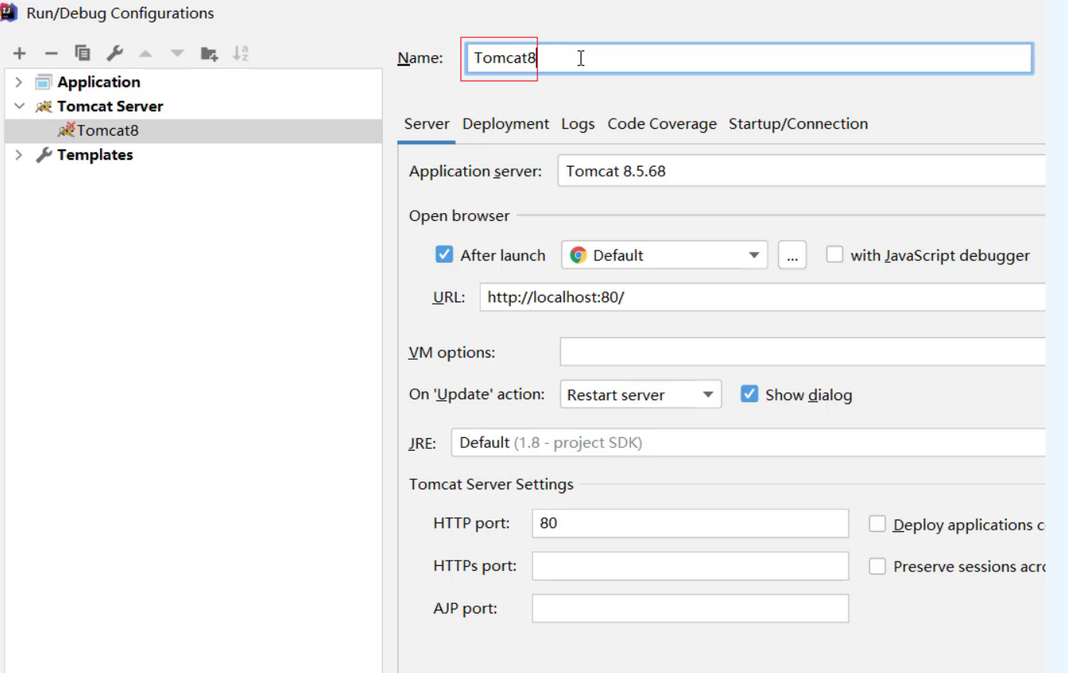Expand the Templates tree node
The height and width of the screenshot is (673, 1068).
[x=19, y=154]
